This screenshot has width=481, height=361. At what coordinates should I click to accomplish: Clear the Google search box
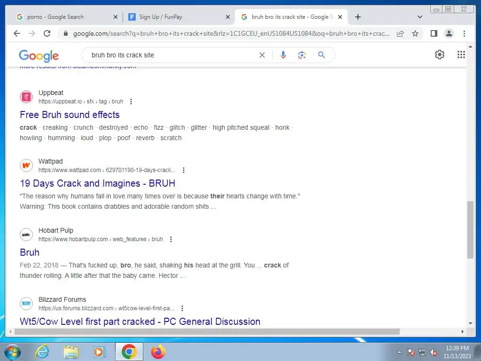[262, 55]
